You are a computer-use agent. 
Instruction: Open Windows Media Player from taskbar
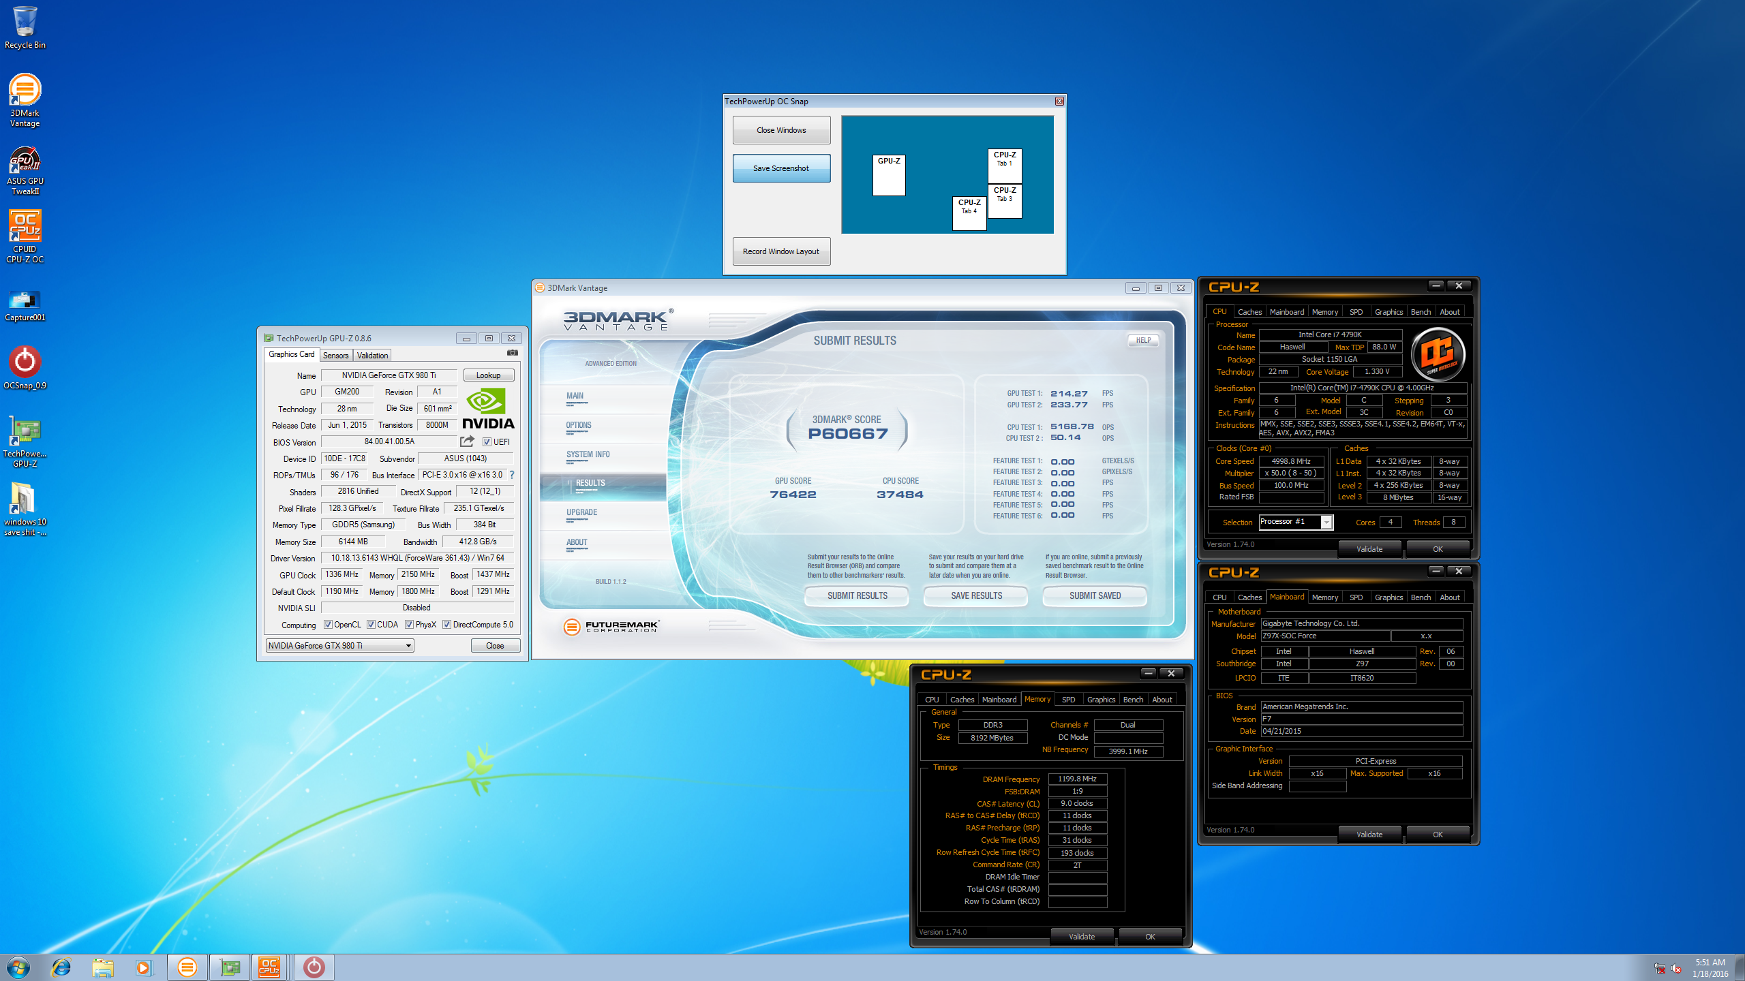[144, 967]
